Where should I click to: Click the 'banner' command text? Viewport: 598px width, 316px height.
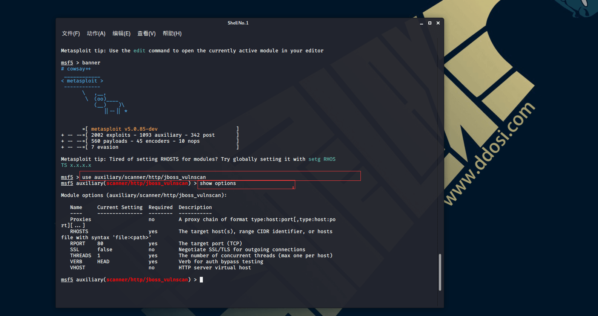click(x=91, y=63)
